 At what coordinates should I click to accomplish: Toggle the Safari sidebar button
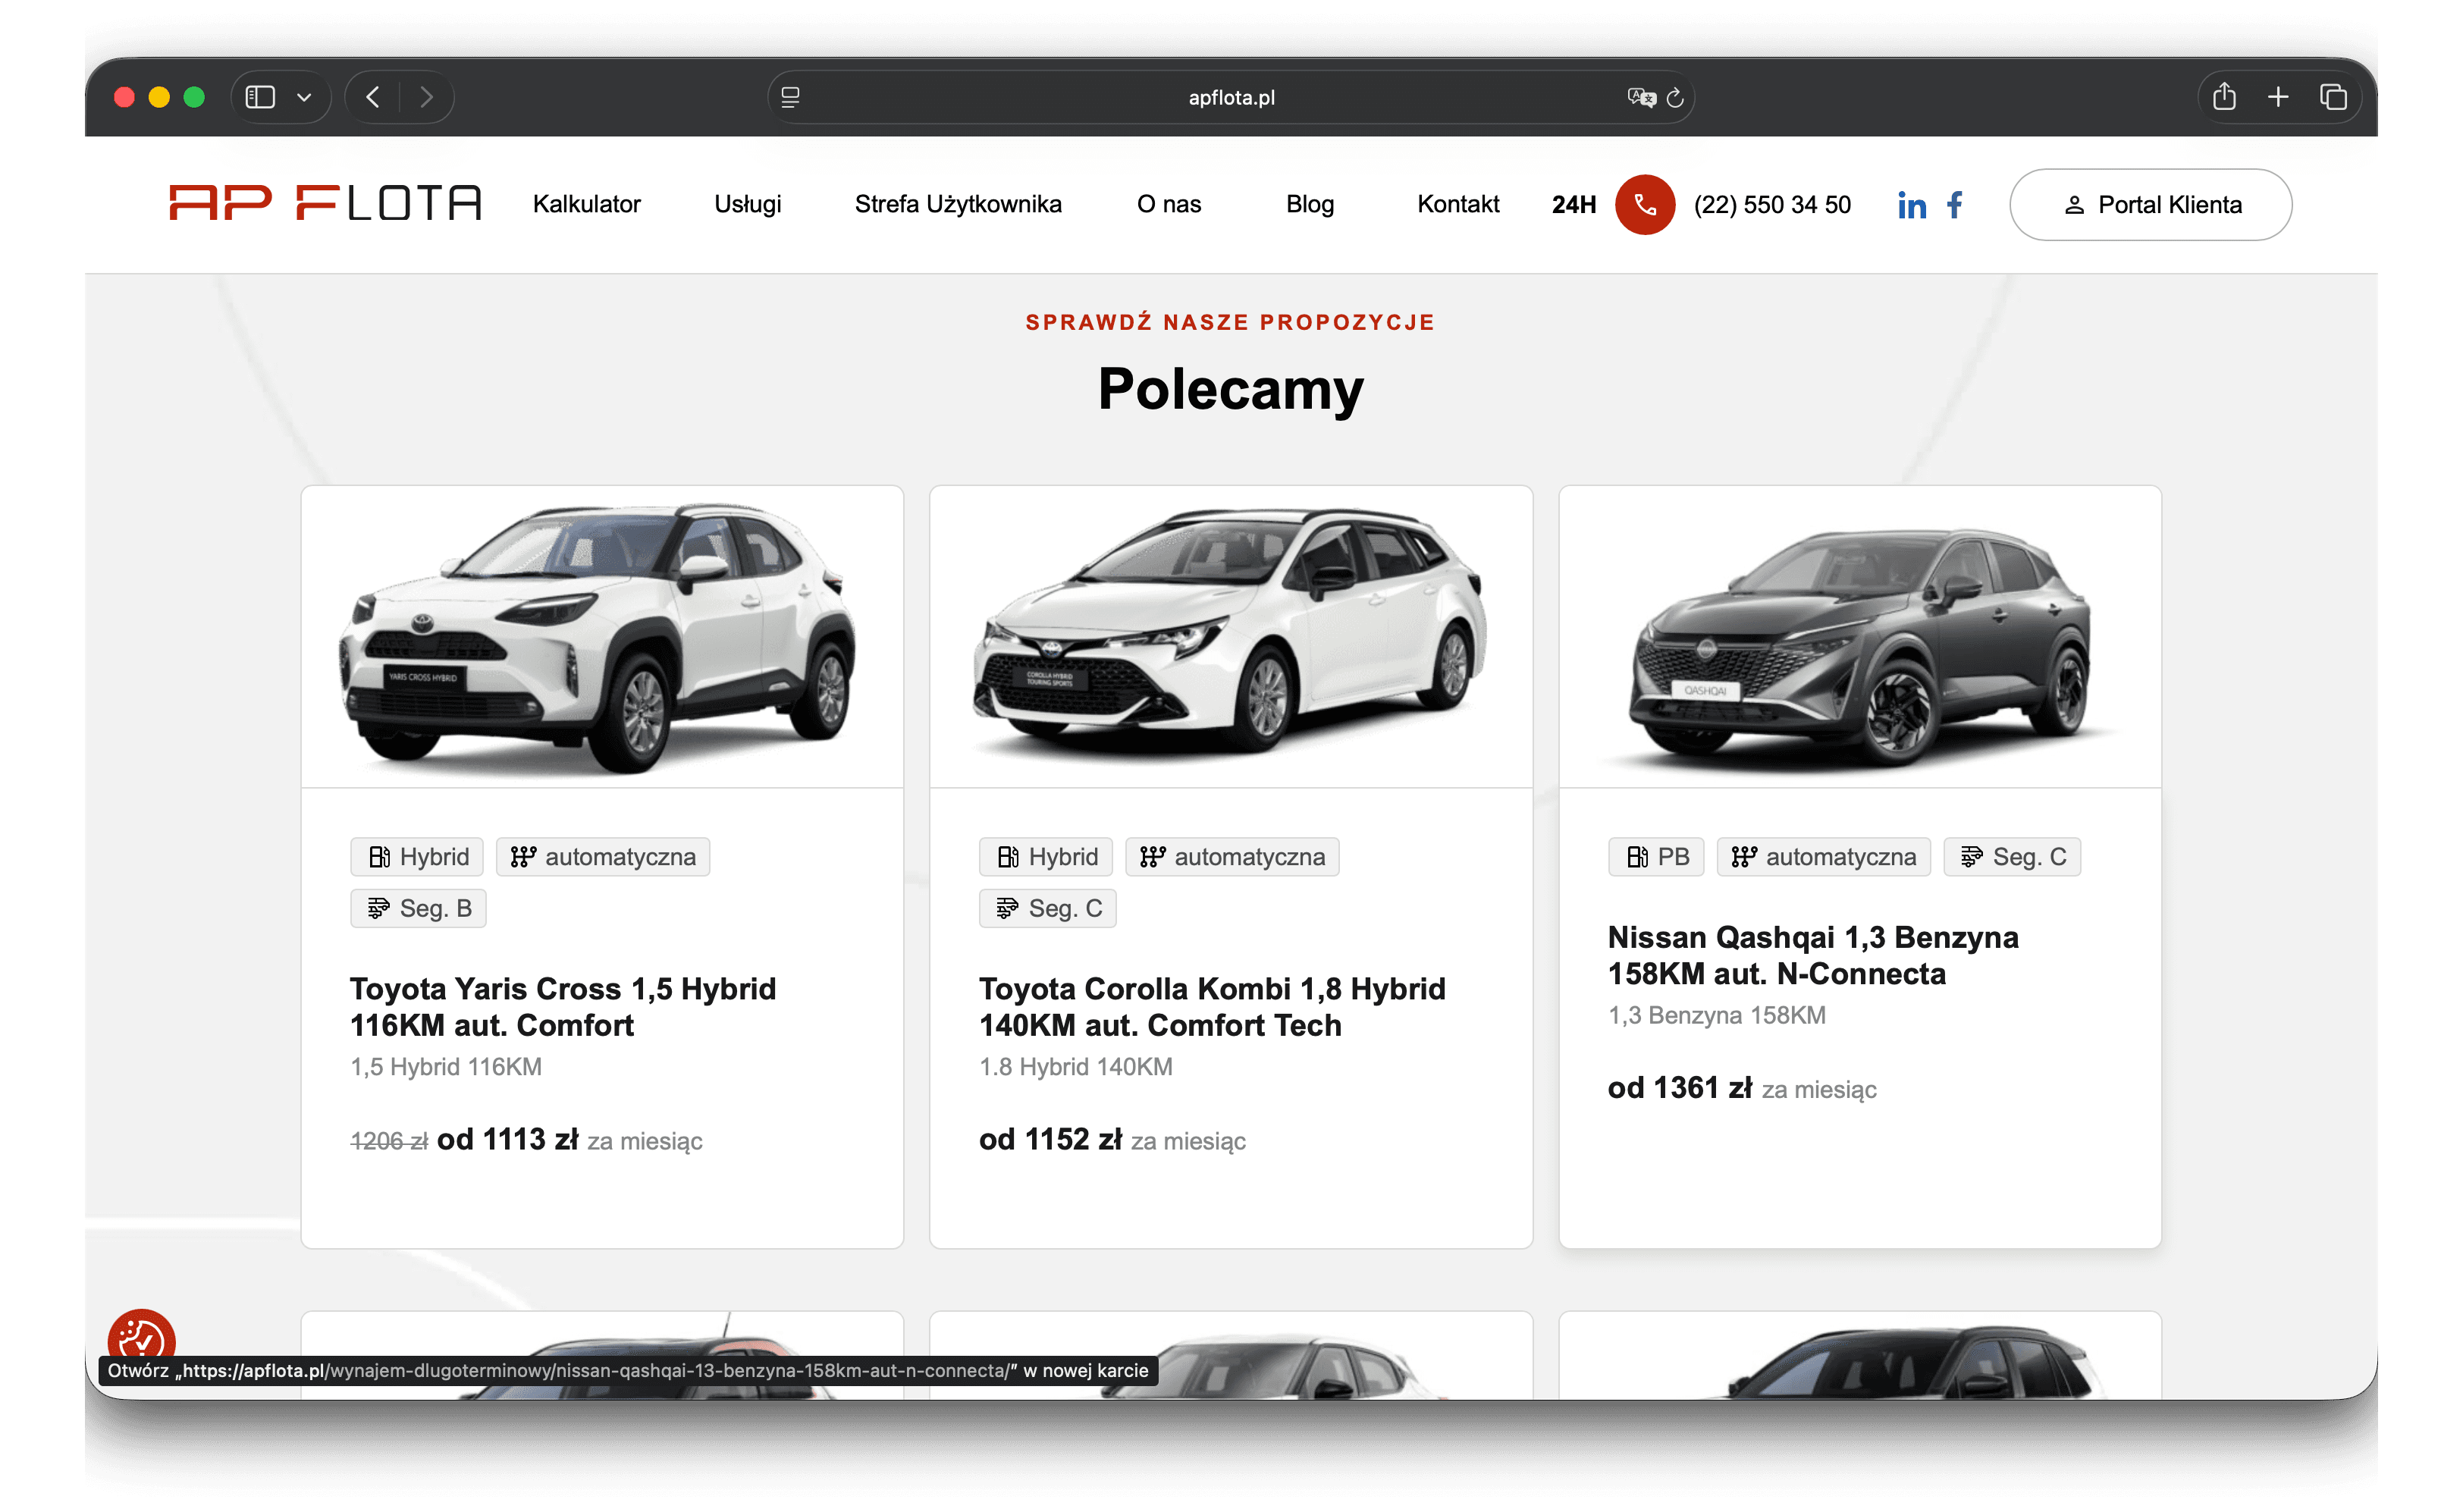(260, 97)
